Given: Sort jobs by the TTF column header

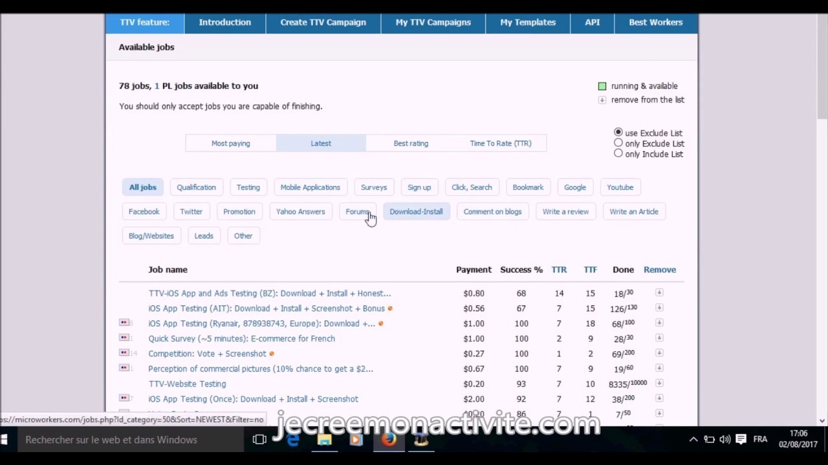Looking at the screenshot, I should [x=590, y=270].
